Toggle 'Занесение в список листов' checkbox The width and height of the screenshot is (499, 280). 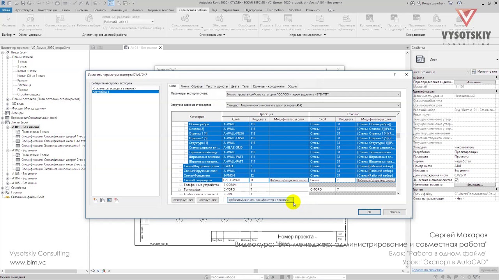(x=457, y=180)
